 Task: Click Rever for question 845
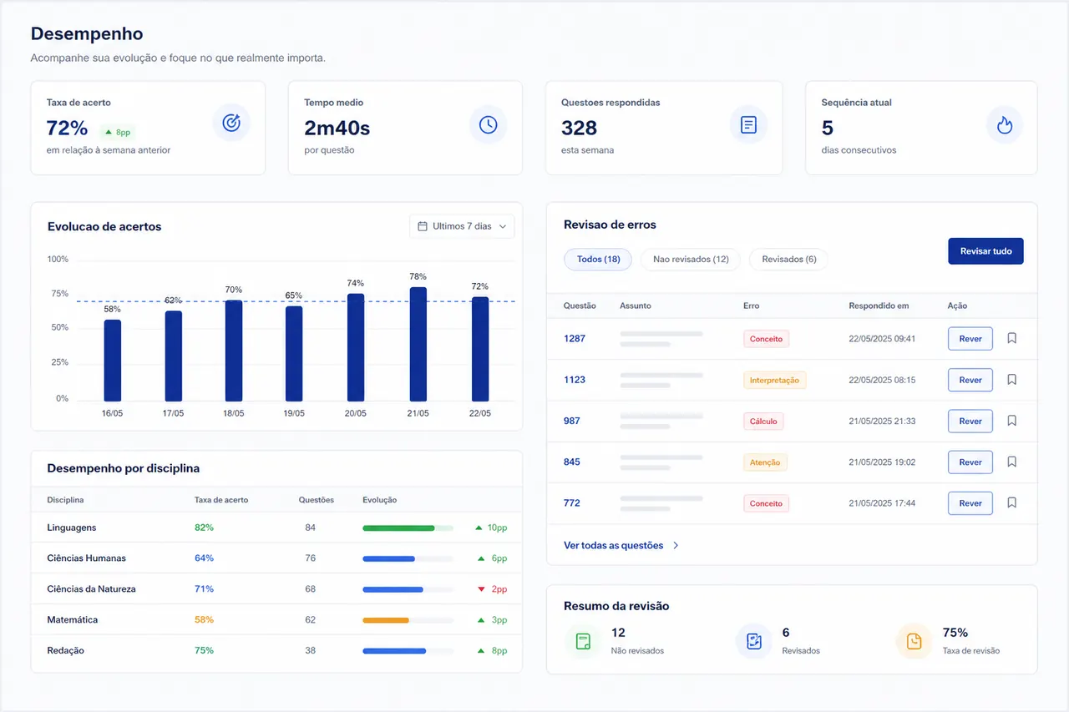point(970,462)
